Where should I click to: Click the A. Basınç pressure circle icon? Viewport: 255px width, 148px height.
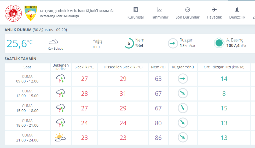pos(219,43)
